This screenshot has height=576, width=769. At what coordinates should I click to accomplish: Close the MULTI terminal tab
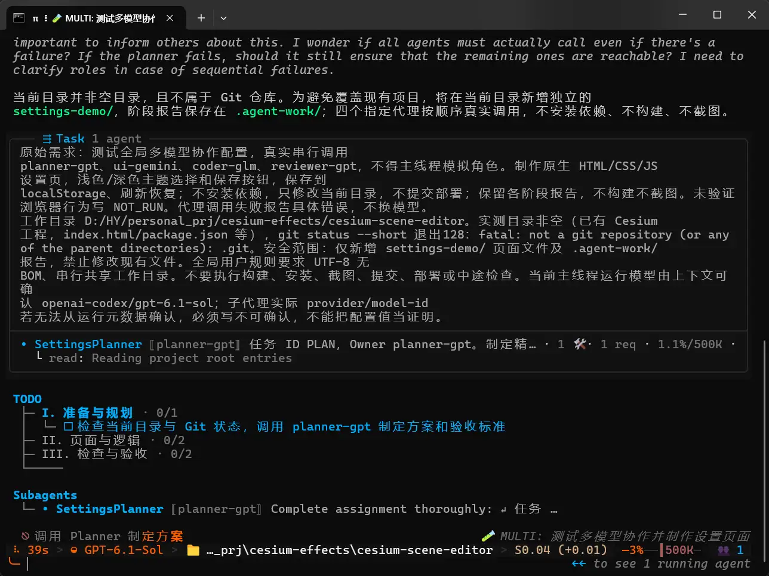pyautogui.click(x=170, y=18)
